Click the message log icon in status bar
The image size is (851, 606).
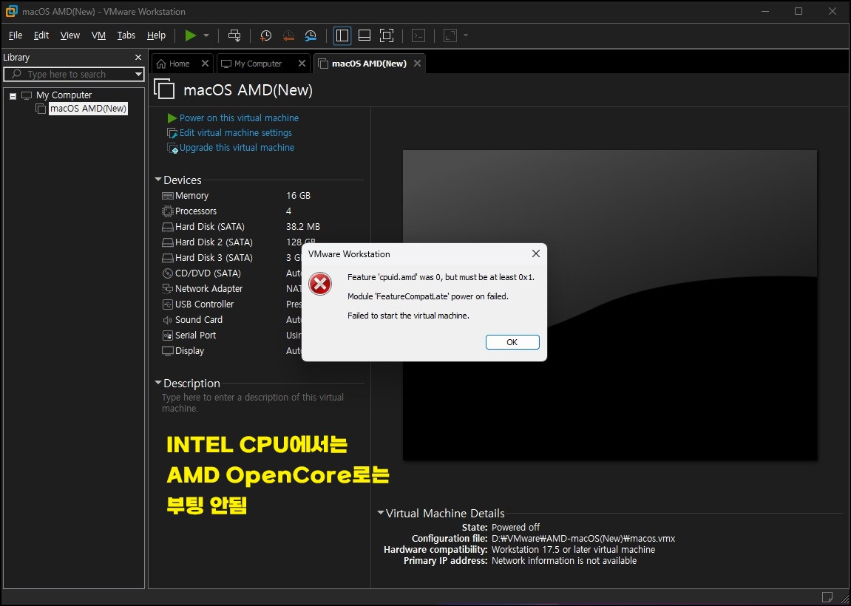827,597
